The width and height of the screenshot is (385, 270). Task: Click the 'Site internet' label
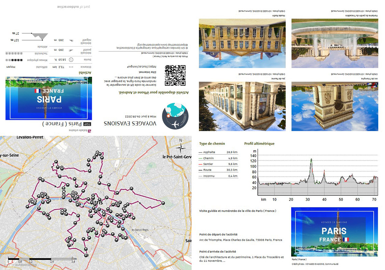coord(147,72)
